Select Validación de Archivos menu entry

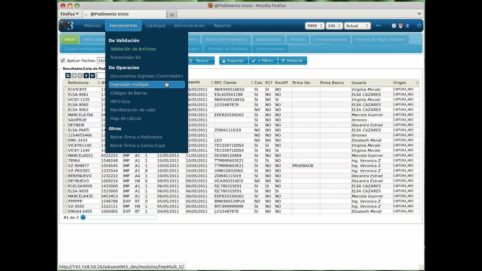click(133, 49)
